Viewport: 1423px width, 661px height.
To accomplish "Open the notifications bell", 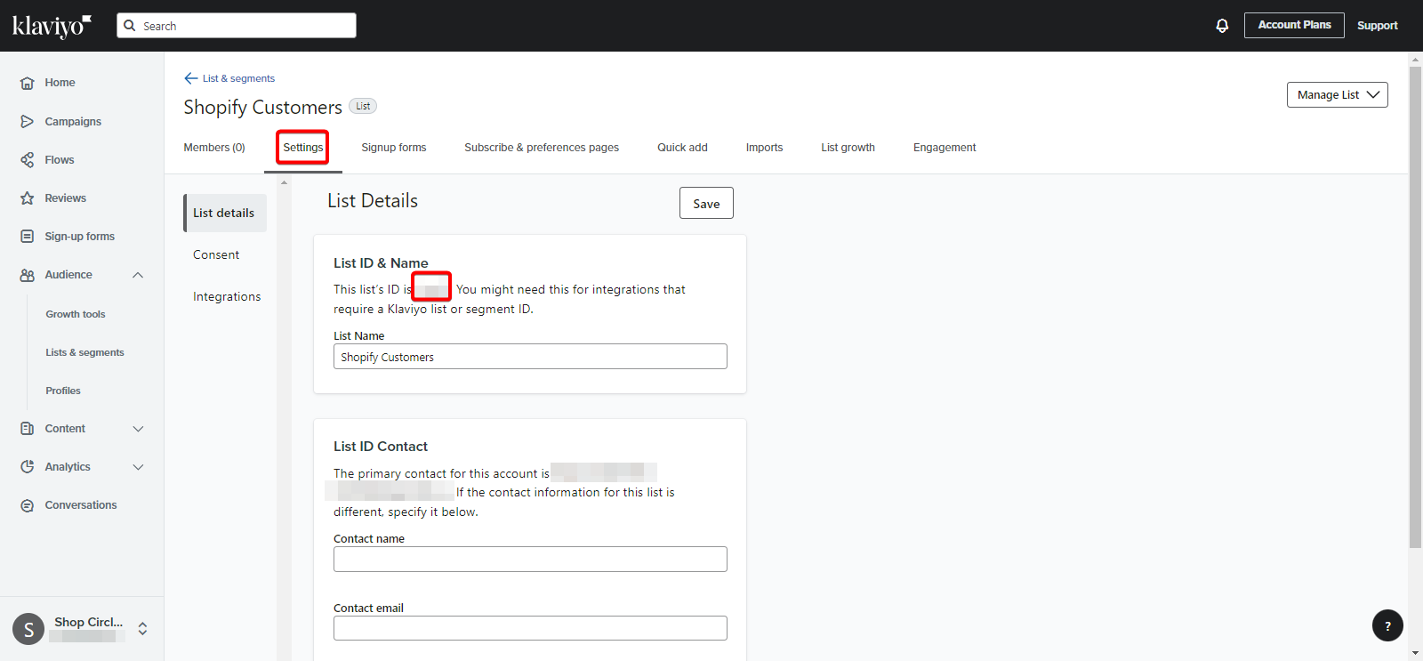I will [x=1222, y=26].
